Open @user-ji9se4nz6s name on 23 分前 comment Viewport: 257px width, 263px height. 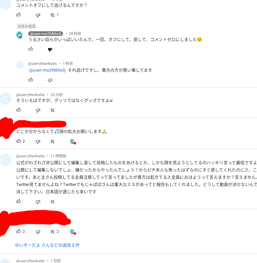point(30,95)
